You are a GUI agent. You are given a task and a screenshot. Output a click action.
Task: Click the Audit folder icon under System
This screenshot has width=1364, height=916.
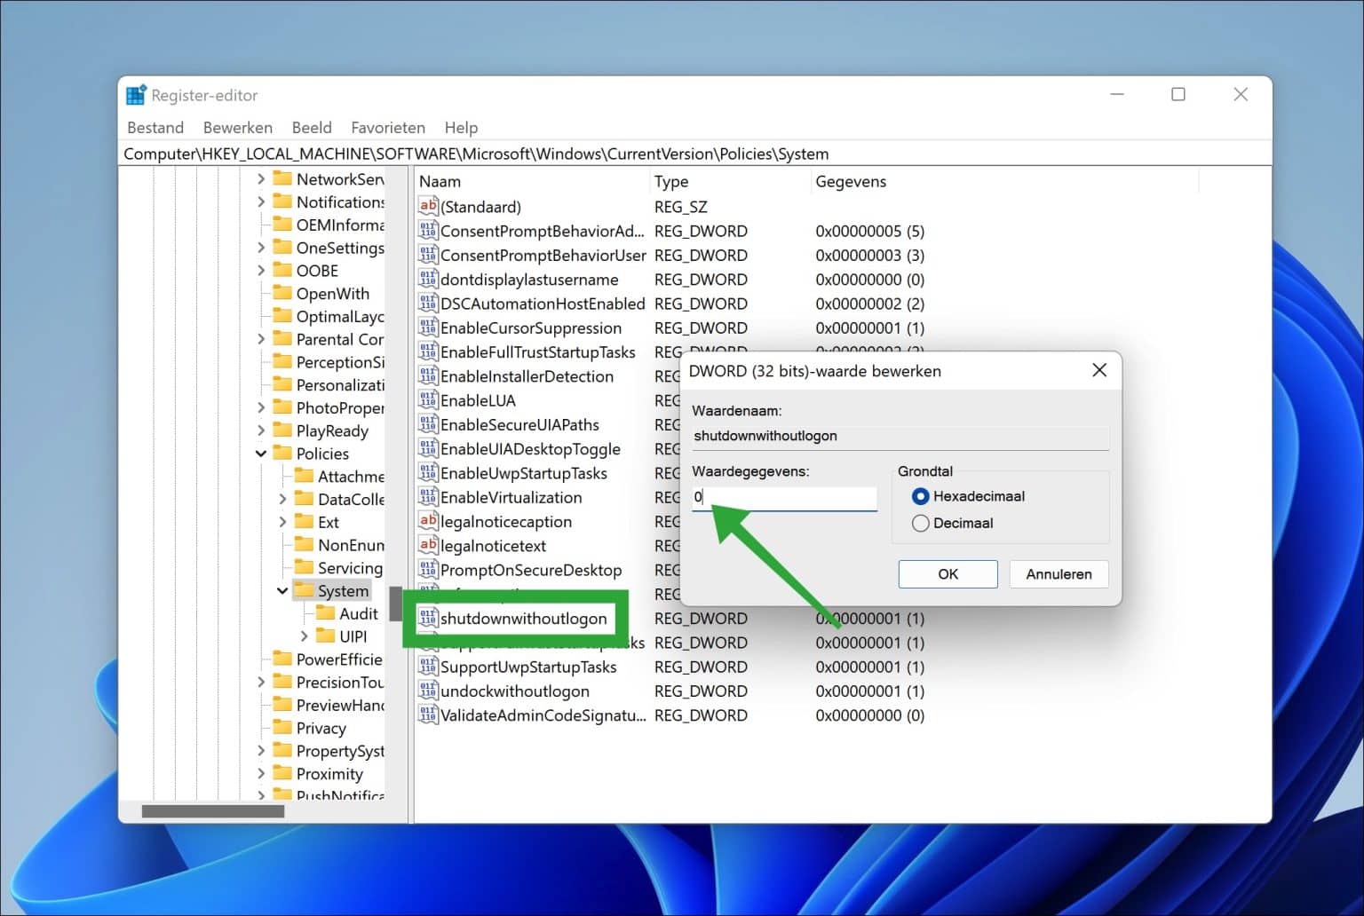(x=325, y=613)
